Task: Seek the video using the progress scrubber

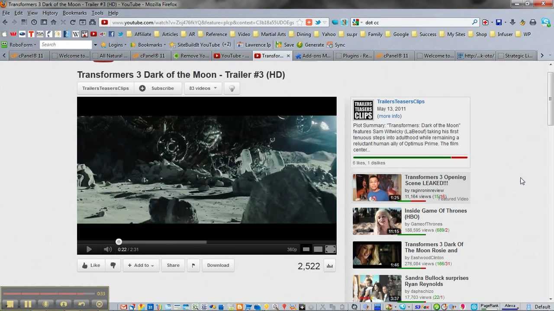Action: (x=119, y=242)
